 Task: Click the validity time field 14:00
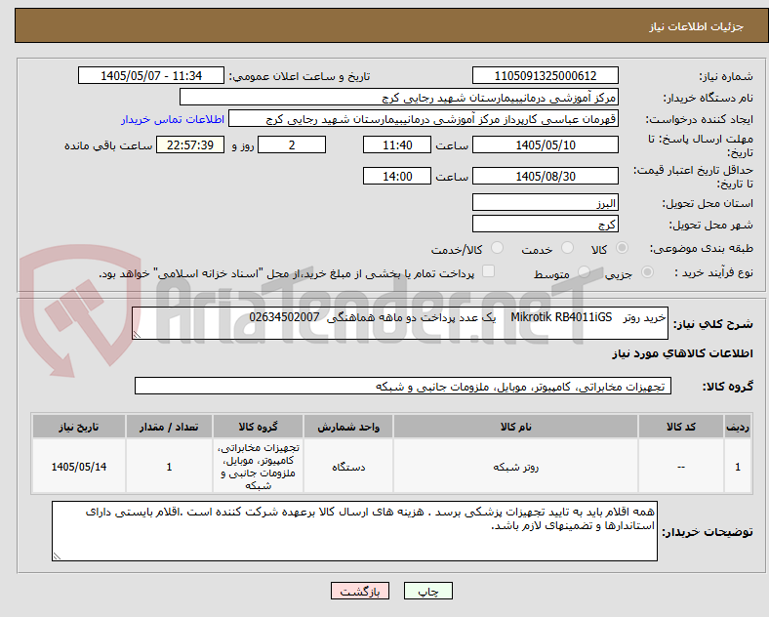(397, 176)
